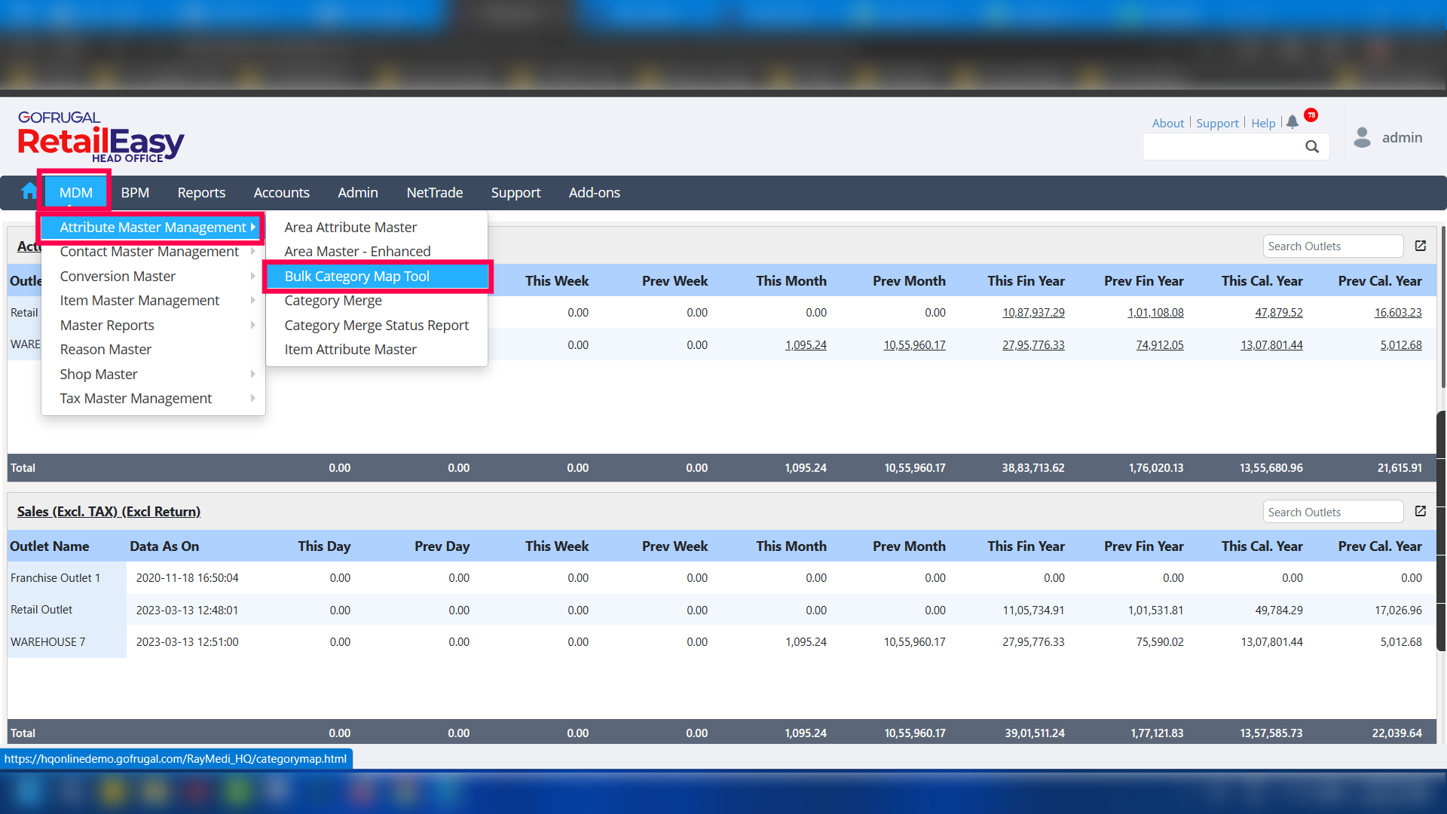This screenshot has width=1447, height=814.
Task: Expand Item Master Management submenu
Action: (x=140, y=301)
